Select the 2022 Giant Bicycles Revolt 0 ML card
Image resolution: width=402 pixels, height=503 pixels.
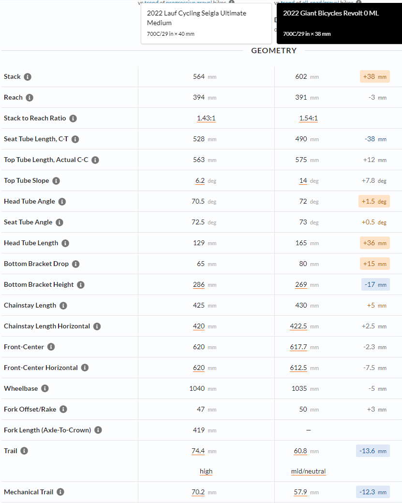tap(338, 23)
